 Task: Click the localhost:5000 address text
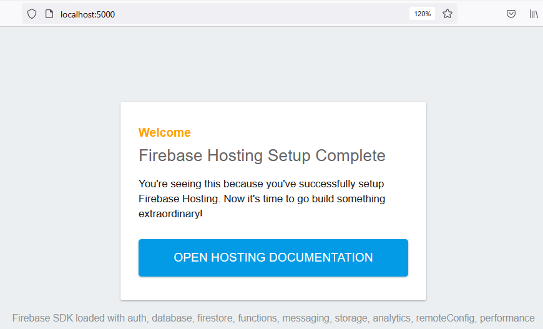point(87,14)
